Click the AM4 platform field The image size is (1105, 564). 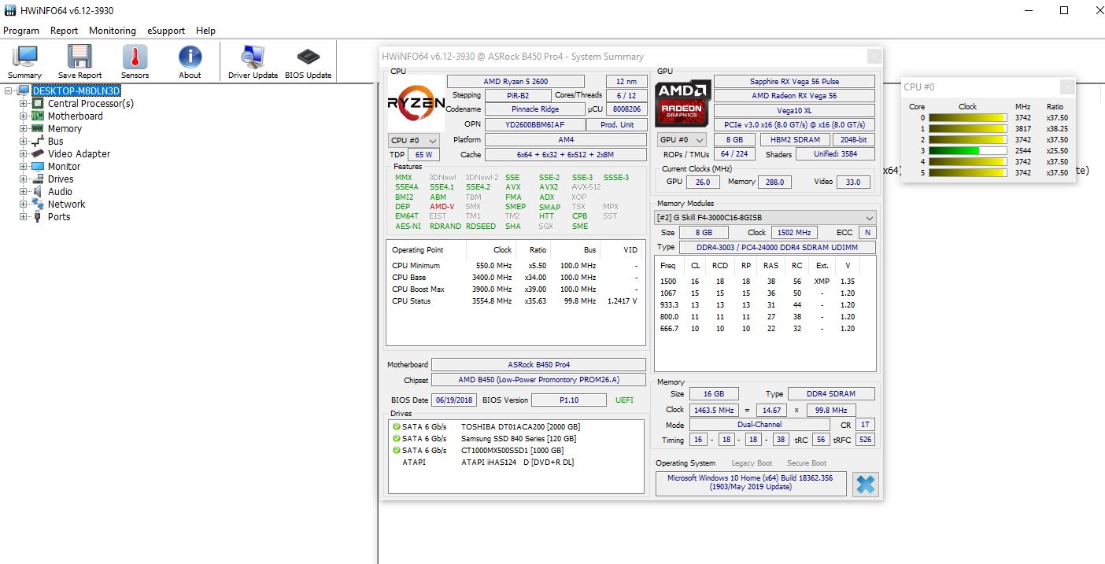pos(566,139)
